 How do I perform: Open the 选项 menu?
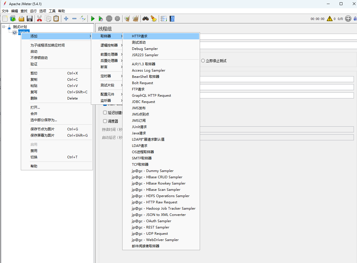43,11
